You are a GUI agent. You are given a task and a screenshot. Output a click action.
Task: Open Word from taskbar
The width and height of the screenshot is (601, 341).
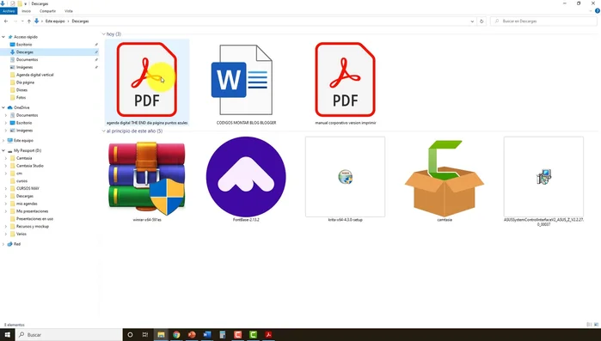(x=207, y=334)
